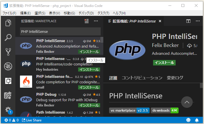The height and width of the screenshot is (124, 204).
Task: Open File menu ファイル(F)
Action: (9, 13)
